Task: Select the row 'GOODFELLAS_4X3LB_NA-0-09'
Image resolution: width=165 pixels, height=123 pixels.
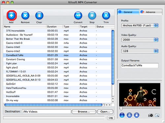Action: click(57, 76)
